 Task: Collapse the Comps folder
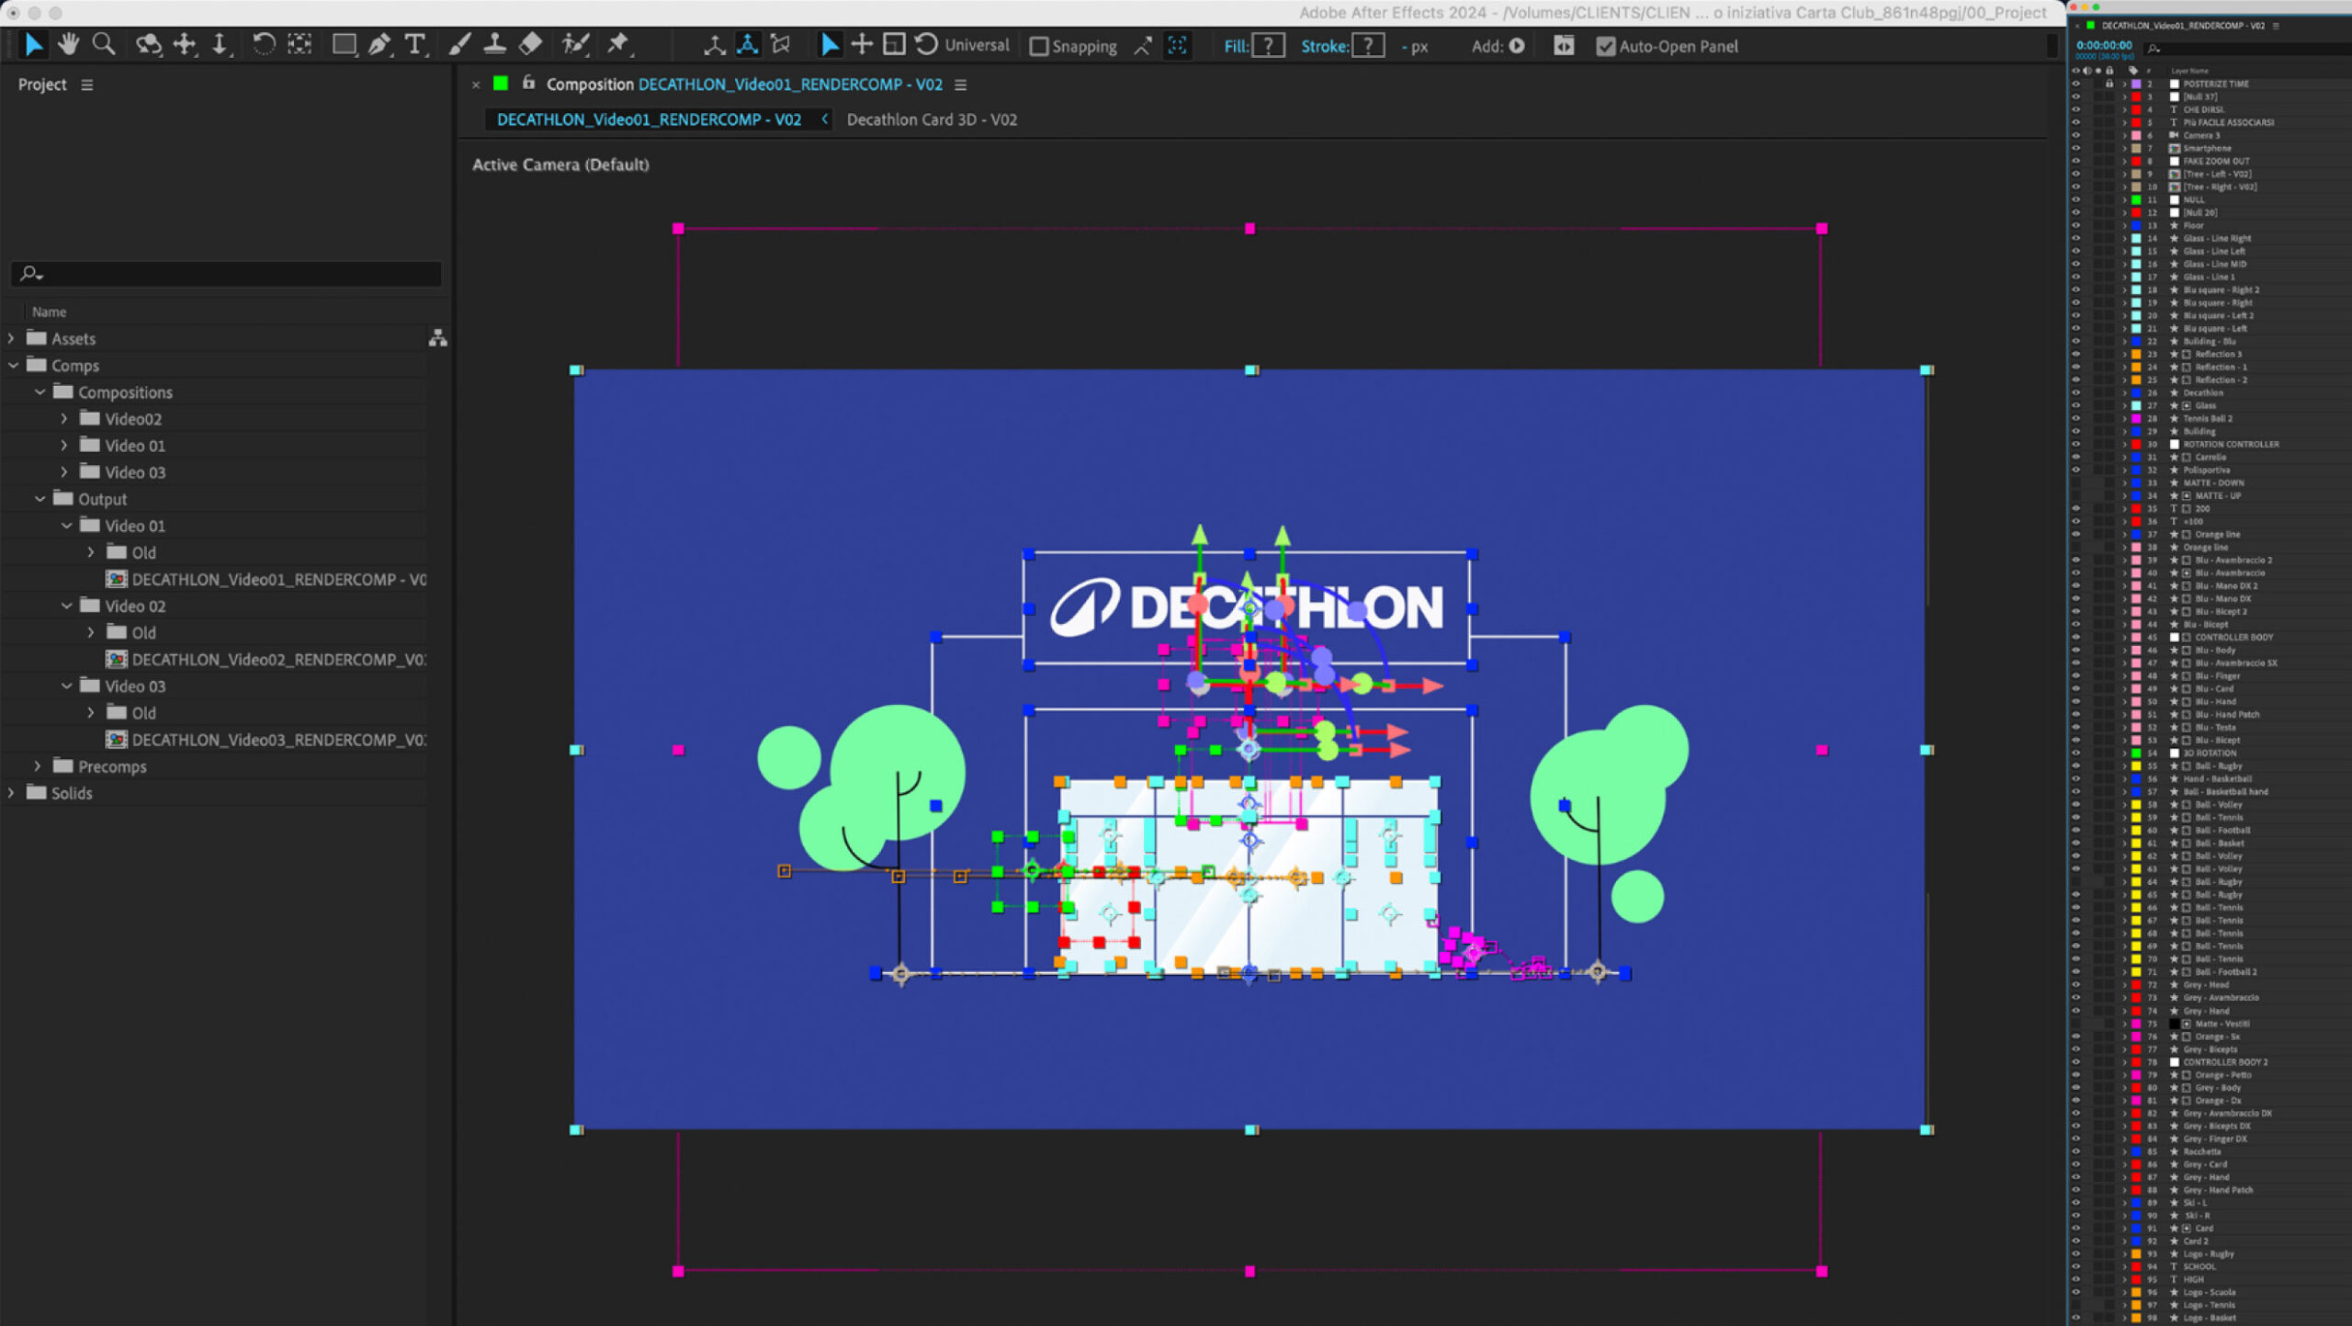13,365
